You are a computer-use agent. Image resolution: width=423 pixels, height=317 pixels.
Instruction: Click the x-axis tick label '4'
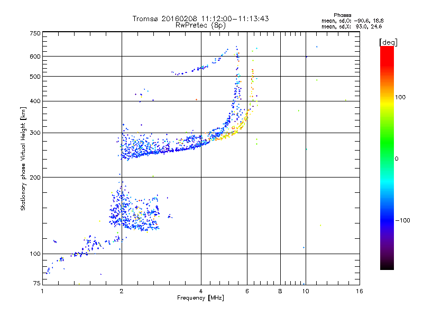pyautogui.click(x=201, y=291)
